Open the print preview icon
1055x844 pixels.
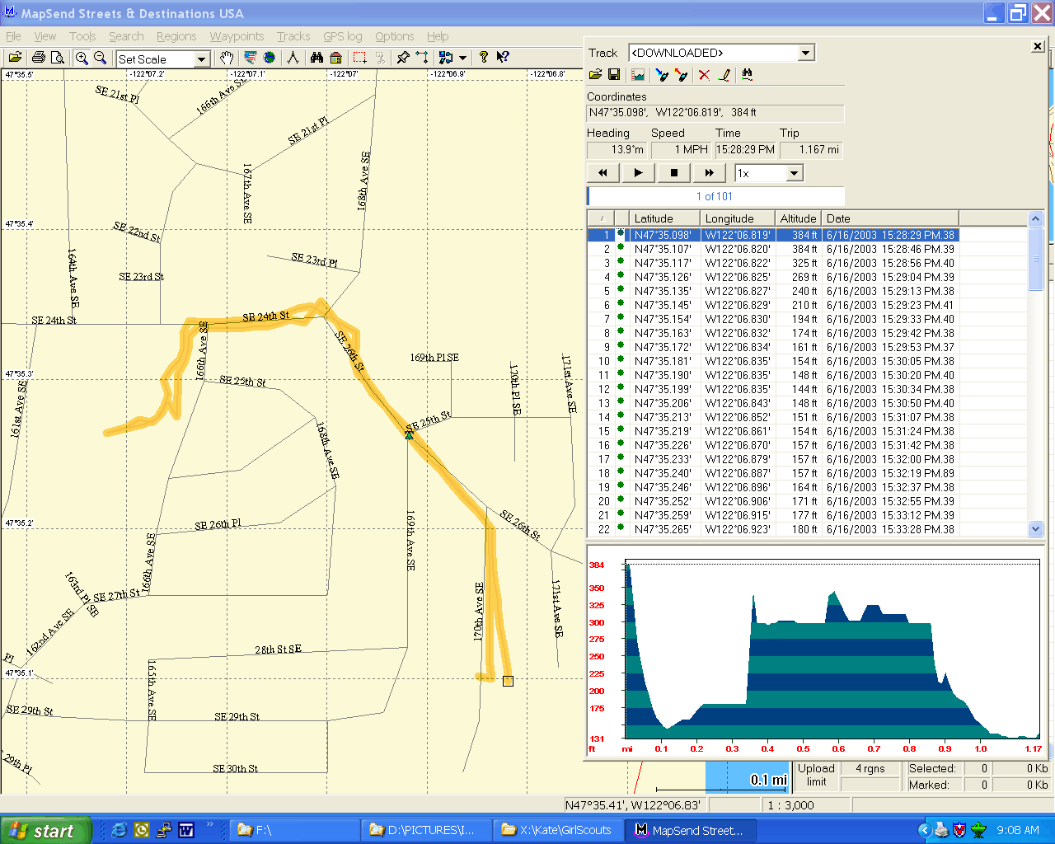click(x=58, y=58)
